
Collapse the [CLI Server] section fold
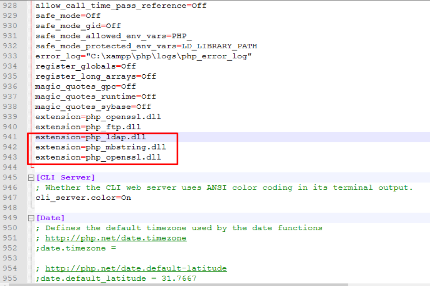(x=31, y=178)
